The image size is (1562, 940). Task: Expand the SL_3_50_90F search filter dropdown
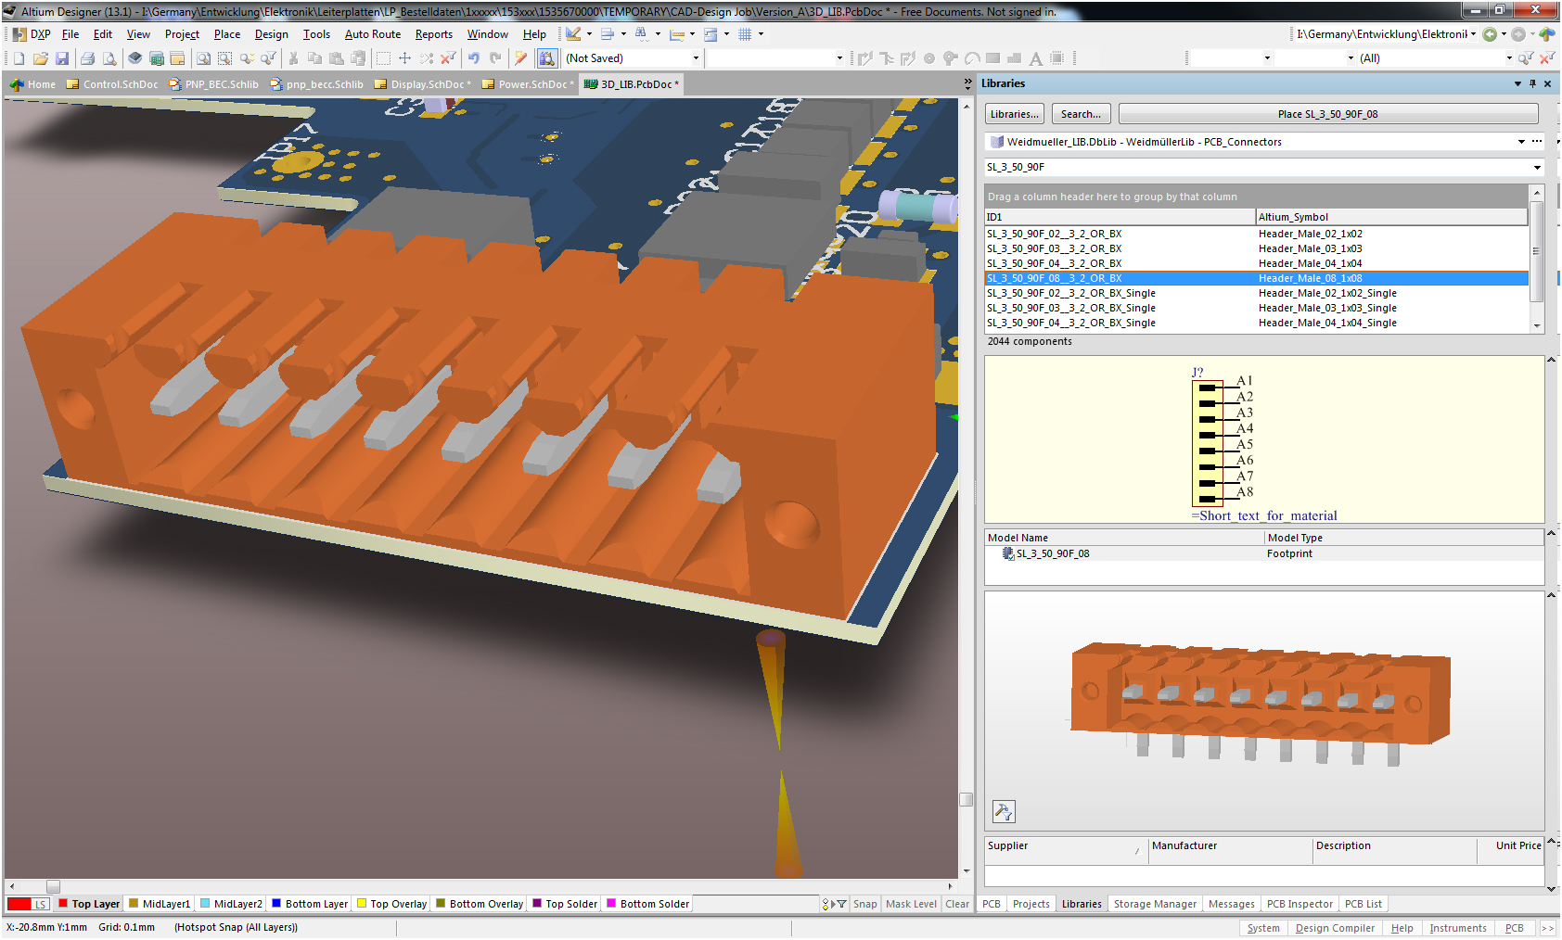click(1537, 168)
